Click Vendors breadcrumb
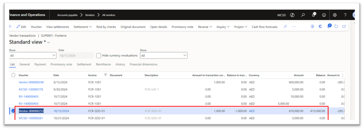364x130 pixels. tap(90, 15)
